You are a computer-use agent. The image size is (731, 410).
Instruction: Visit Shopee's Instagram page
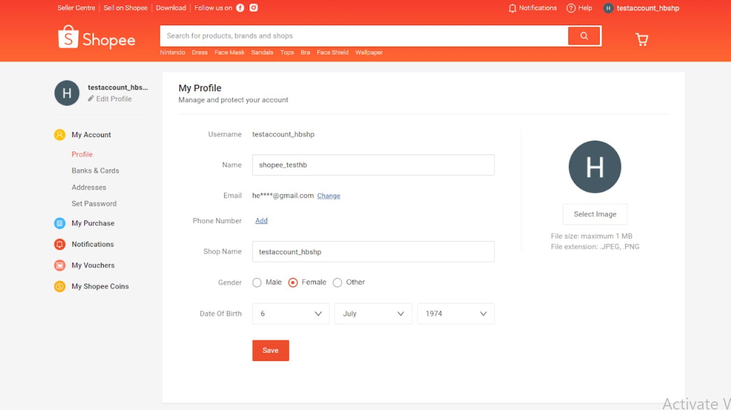click(253, 8)
